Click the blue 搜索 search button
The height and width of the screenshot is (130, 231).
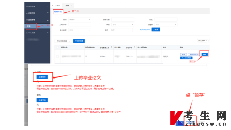click(156, 30)
